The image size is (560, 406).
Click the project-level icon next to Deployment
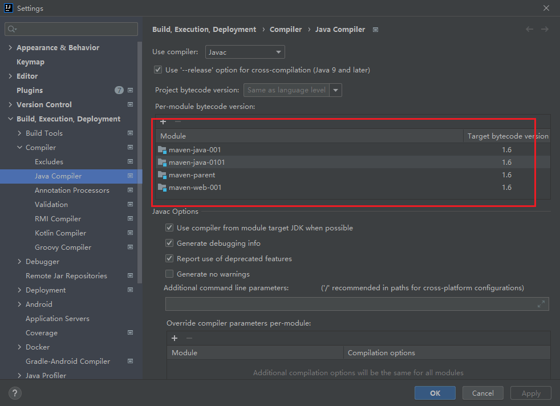[x=131, y=290]
